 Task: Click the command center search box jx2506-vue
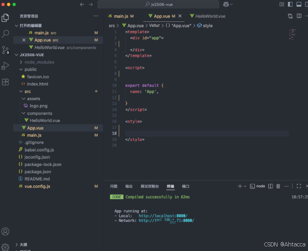click(x=159, y=5)
